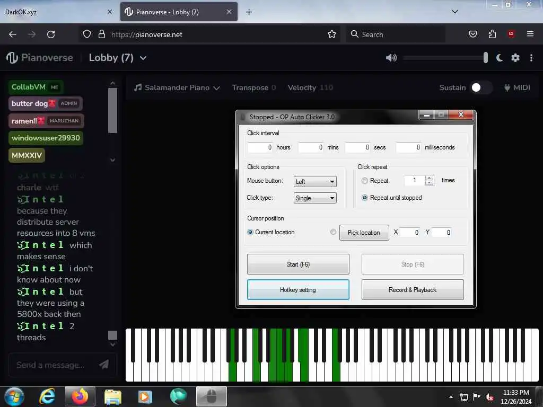Screen dimensions: 543x407
Task: Click the secs interval field
Action: [x=358, y=147]
